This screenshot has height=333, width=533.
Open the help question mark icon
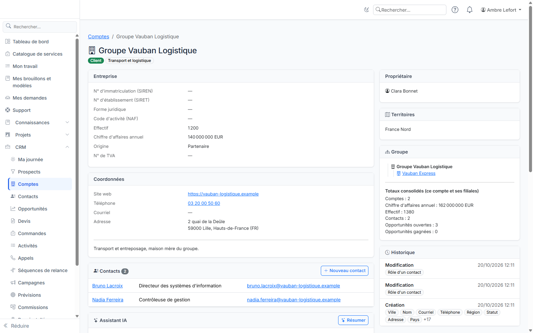click(455, 10)
